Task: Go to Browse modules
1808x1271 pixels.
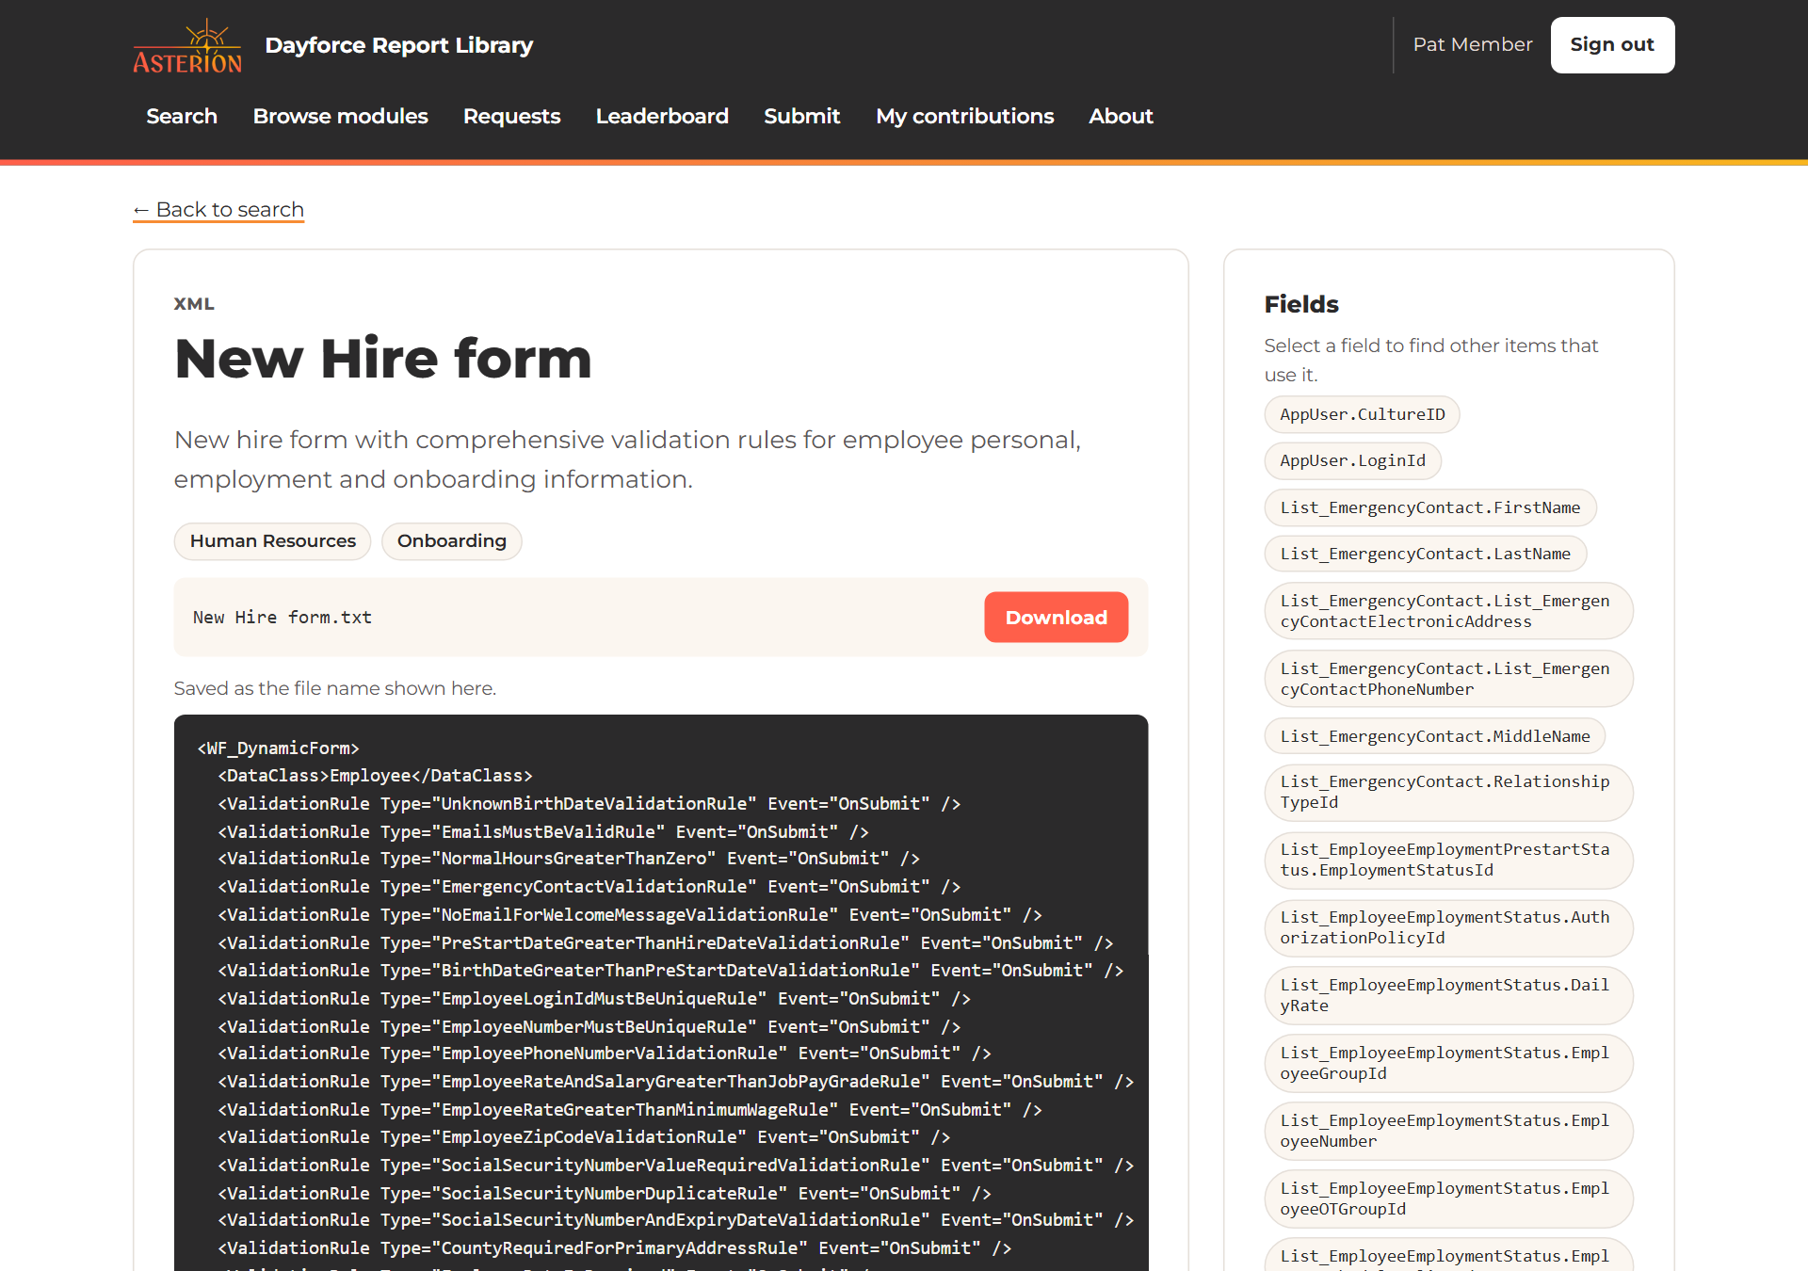Action: tap(340, 116)
